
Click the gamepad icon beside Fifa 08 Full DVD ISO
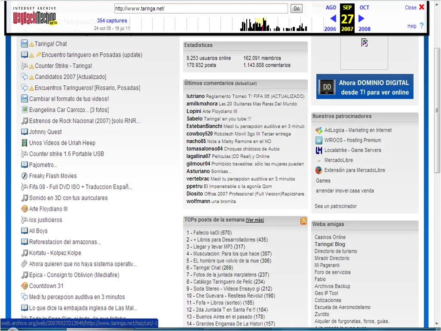coord(24,187)
